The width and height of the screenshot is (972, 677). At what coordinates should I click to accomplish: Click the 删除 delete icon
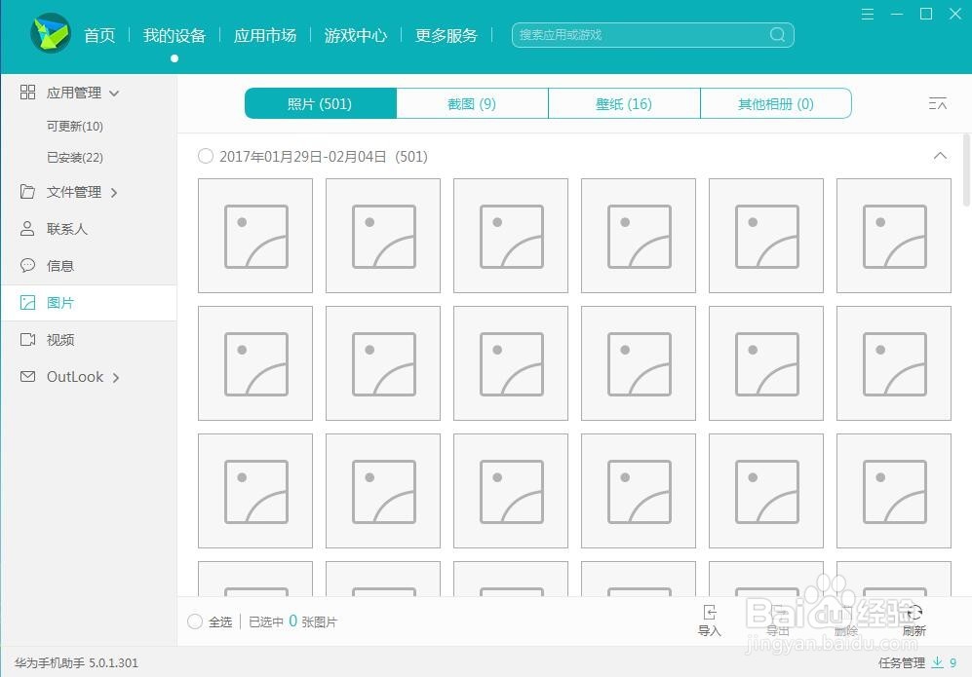click(846, 613)
